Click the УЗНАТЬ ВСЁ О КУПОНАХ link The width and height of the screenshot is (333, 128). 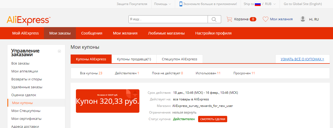pyautogui.click(x=302, y=59)
